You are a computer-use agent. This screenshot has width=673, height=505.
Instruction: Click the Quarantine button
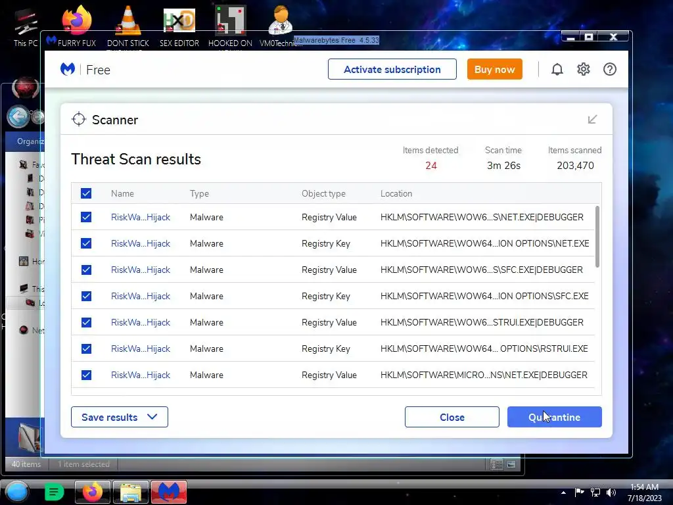coord(555,417)
